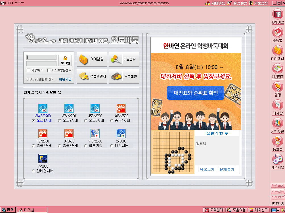Select the 오로3서버 radio button
285x213 pixels.
click(86, 120)
